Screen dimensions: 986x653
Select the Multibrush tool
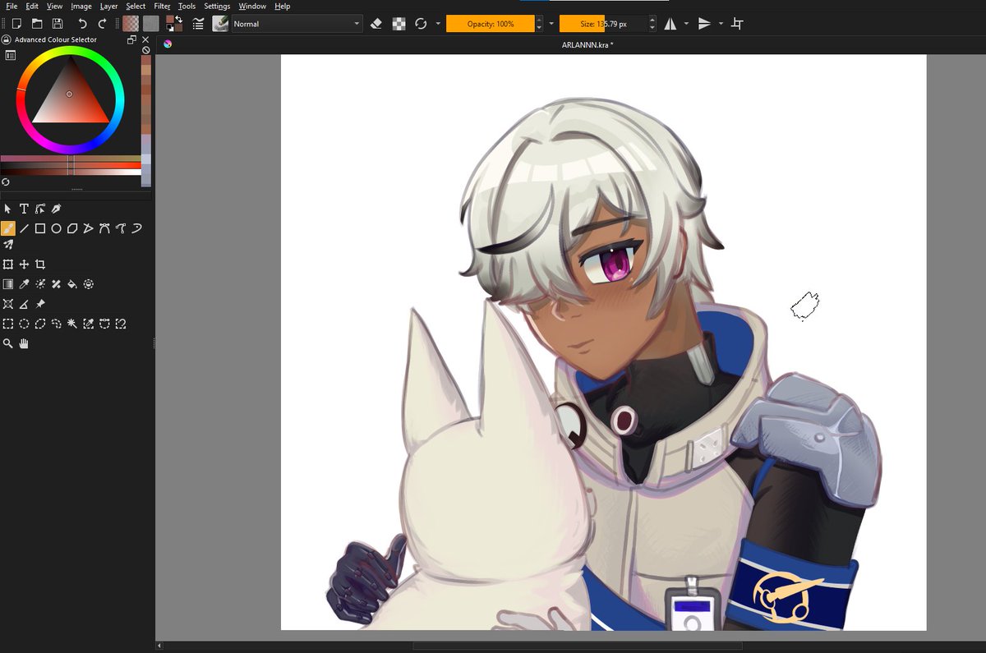point(8,244)
